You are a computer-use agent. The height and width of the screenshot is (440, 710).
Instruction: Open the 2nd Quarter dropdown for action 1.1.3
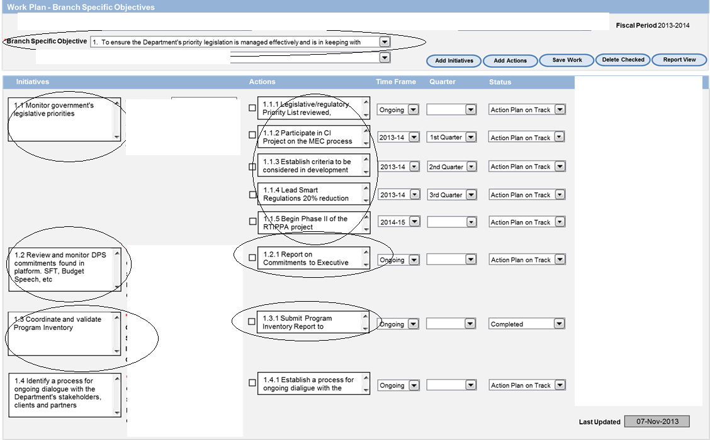(x=470, y=167)
